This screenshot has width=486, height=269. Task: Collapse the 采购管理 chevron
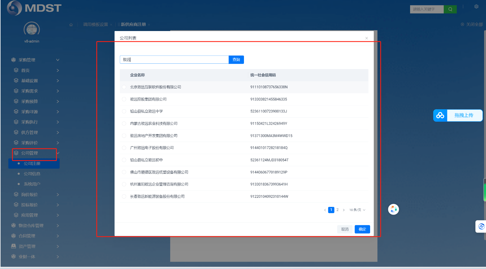tap(58, 60)
